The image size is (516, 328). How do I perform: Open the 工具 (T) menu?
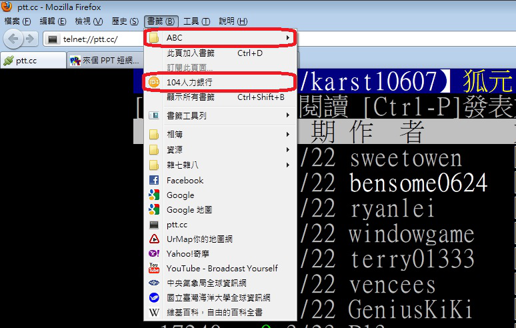(x=197, y=21)
